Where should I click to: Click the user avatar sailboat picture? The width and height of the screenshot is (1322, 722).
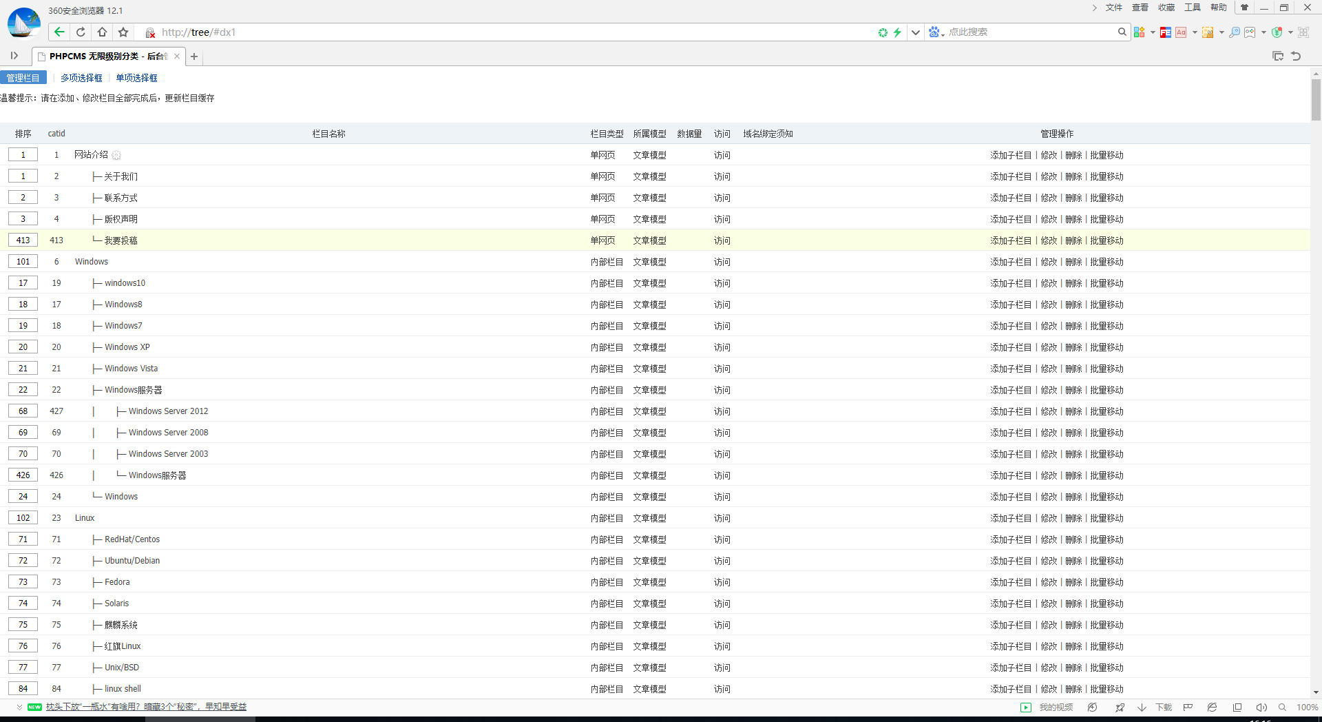pos(23,23)
